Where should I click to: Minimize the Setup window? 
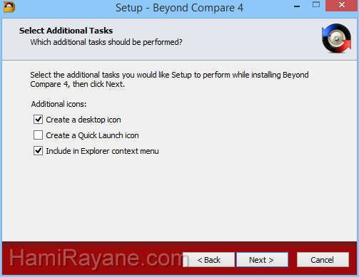coord(297,6)
